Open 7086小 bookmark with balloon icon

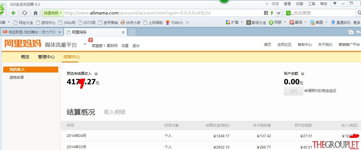(x=174, y=22)
